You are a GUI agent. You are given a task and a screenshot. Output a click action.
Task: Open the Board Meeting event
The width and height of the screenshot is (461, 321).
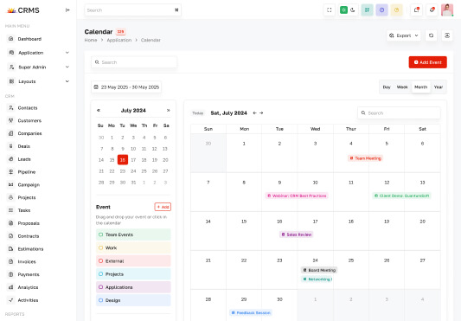tap(319, 270)
